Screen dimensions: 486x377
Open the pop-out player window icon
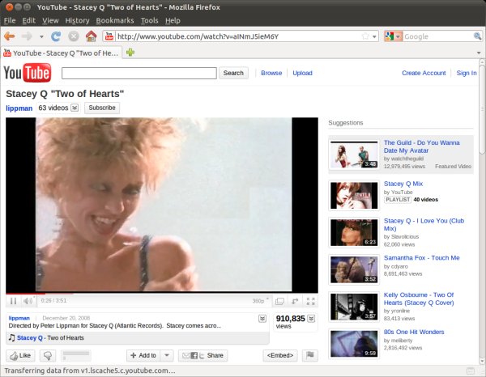279,301
